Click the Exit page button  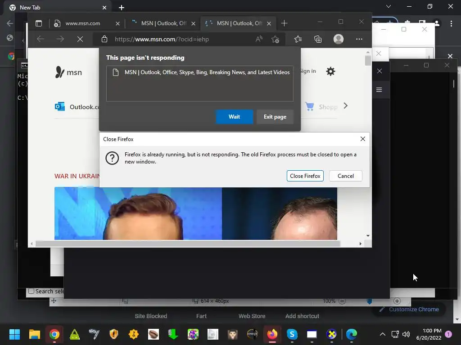[x=275, y=117]
